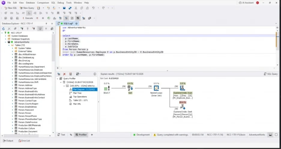
Task: Add a new view with plus button
Action: 92,135
